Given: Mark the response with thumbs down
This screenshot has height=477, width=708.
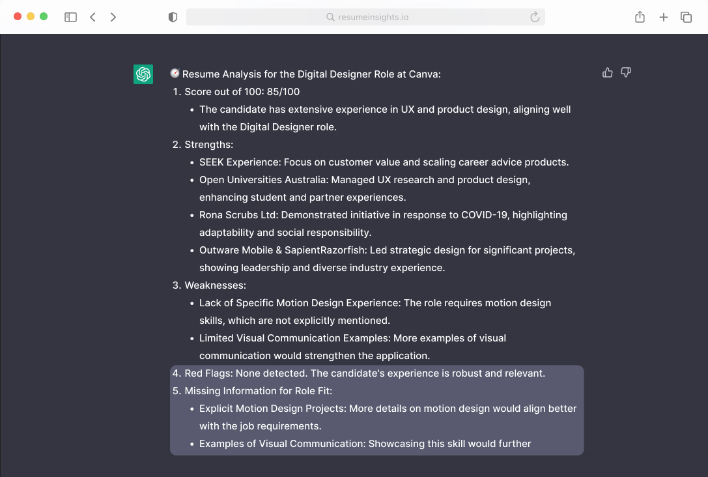Looking at the screenshot, I should click(626, 72).
